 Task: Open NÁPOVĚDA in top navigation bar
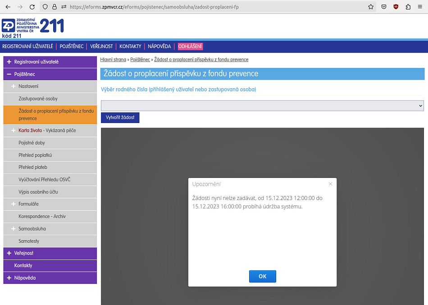tap(159, 46)
